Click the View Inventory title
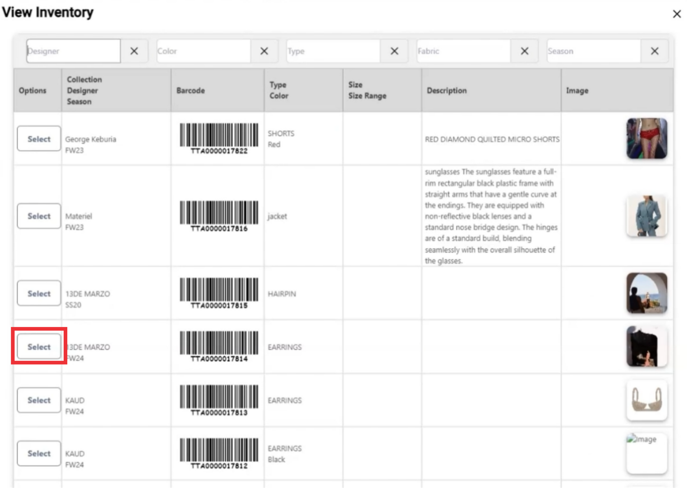Screen dimensions: 687x488 [48, 13]
